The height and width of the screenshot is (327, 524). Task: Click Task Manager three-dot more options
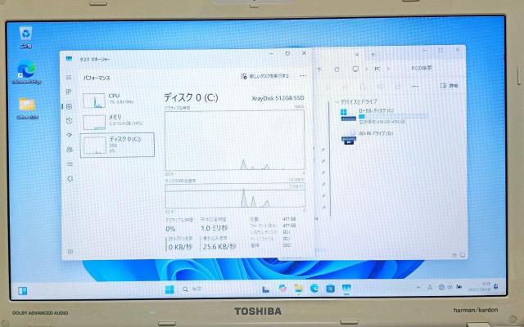click(303, 76)
